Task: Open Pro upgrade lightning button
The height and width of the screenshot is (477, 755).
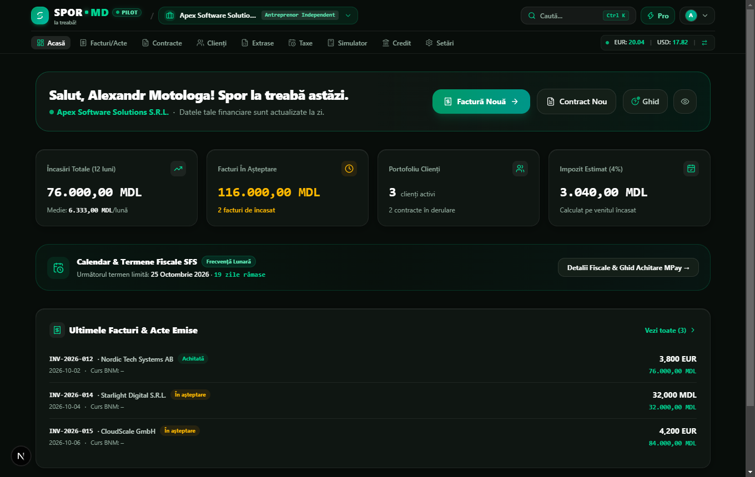Action: (658, 16)
